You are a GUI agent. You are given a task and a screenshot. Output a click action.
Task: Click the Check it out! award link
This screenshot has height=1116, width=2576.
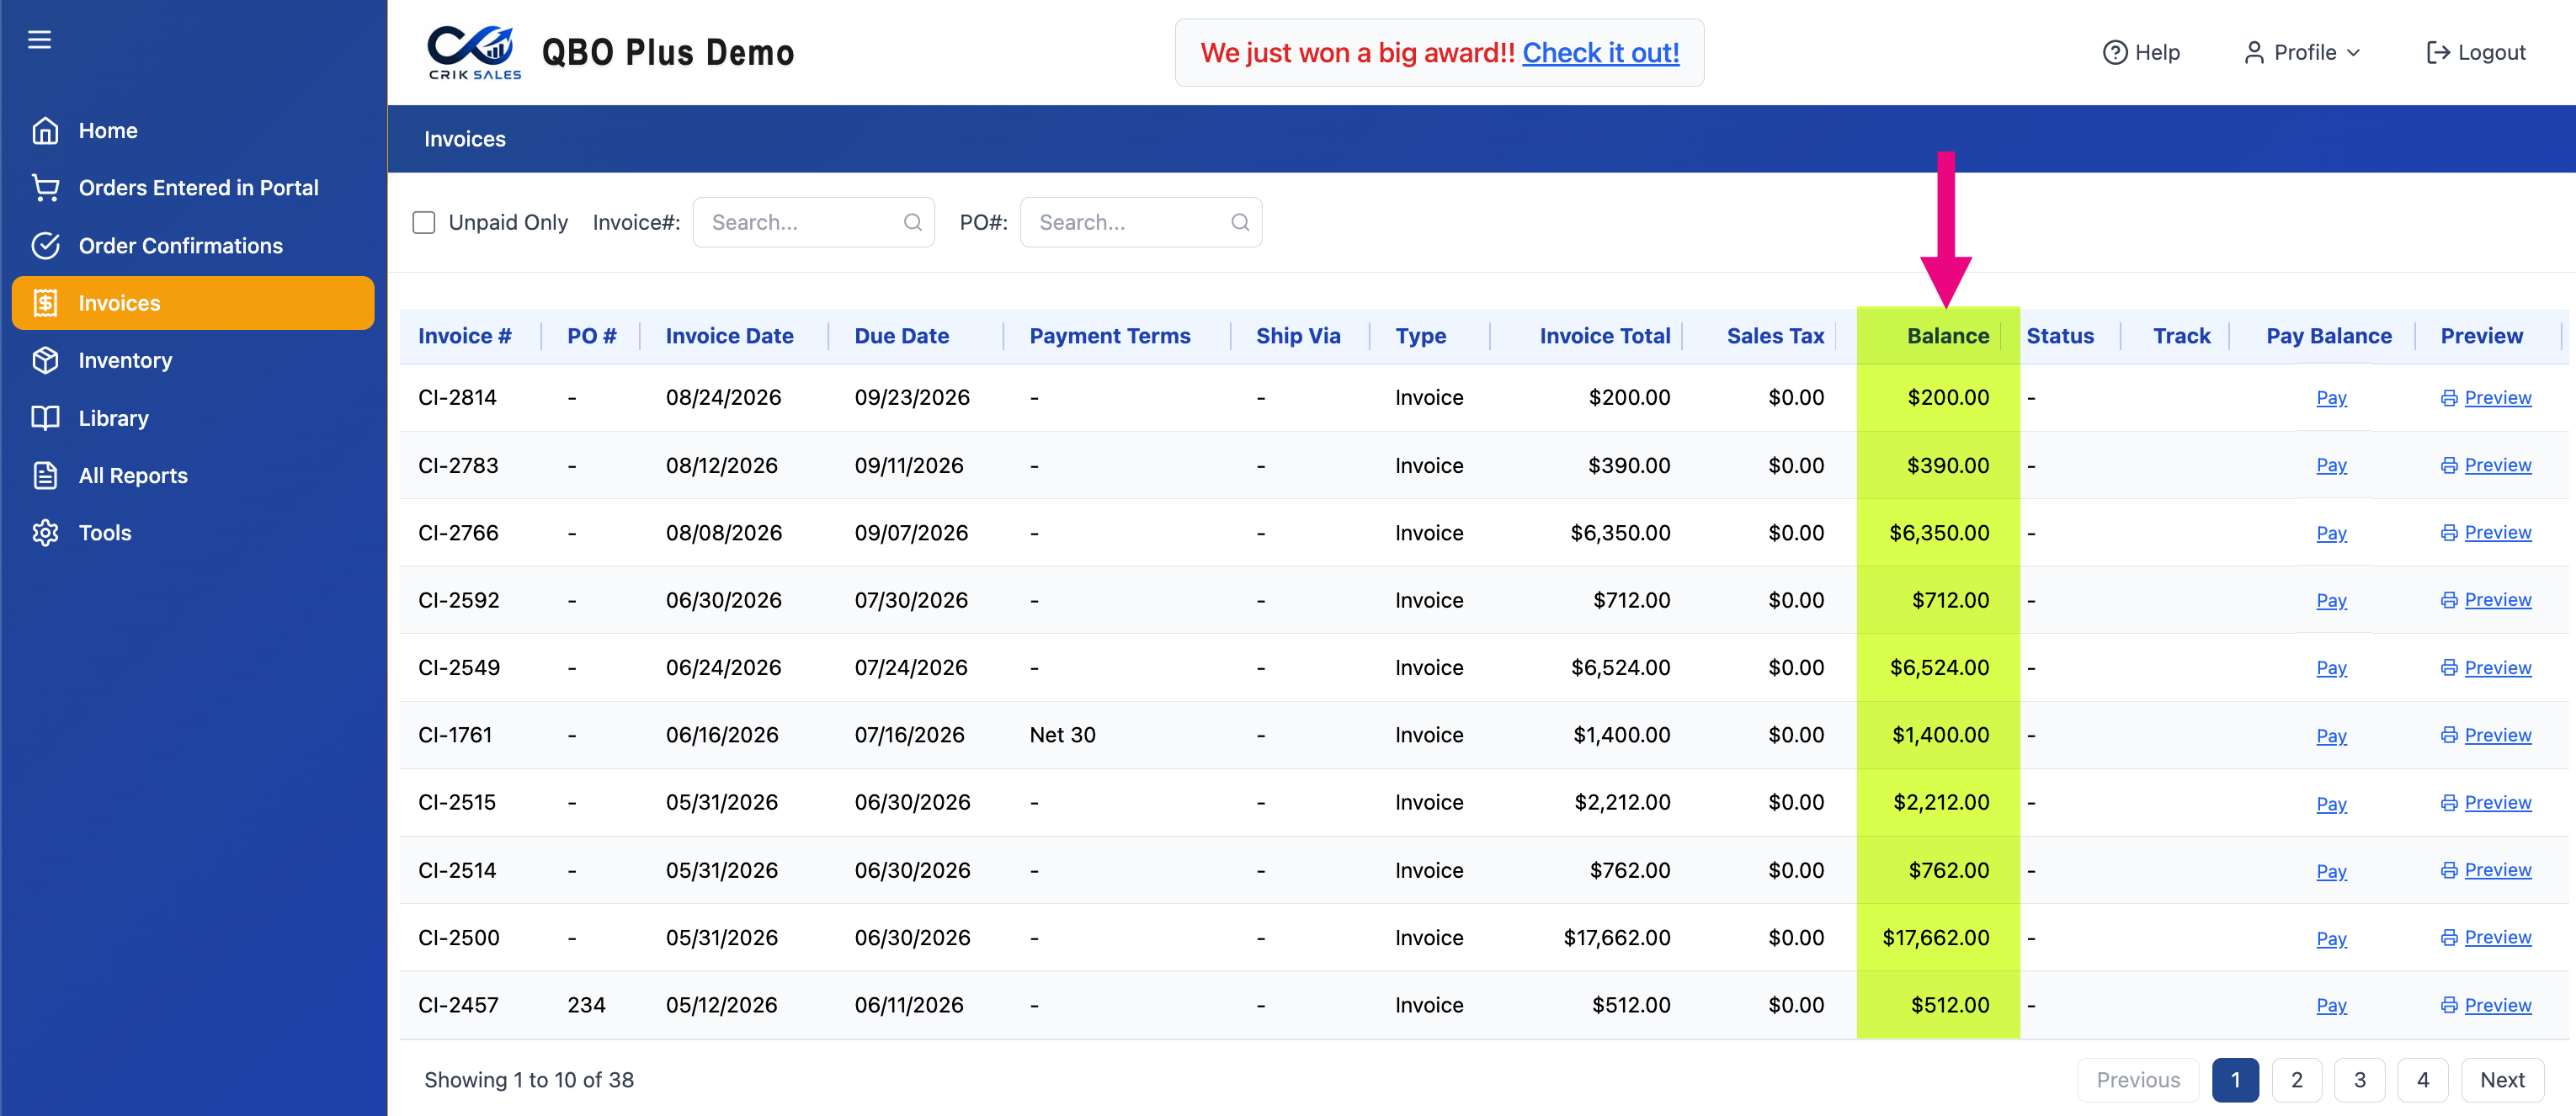(x=1600, y=52)
